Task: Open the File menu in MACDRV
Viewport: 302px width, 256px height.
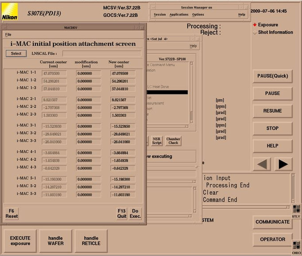Action: [x=8, y=34]
